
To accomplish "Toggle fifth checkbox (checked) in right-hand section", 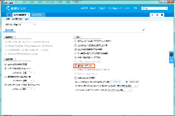I will [76, 57].
